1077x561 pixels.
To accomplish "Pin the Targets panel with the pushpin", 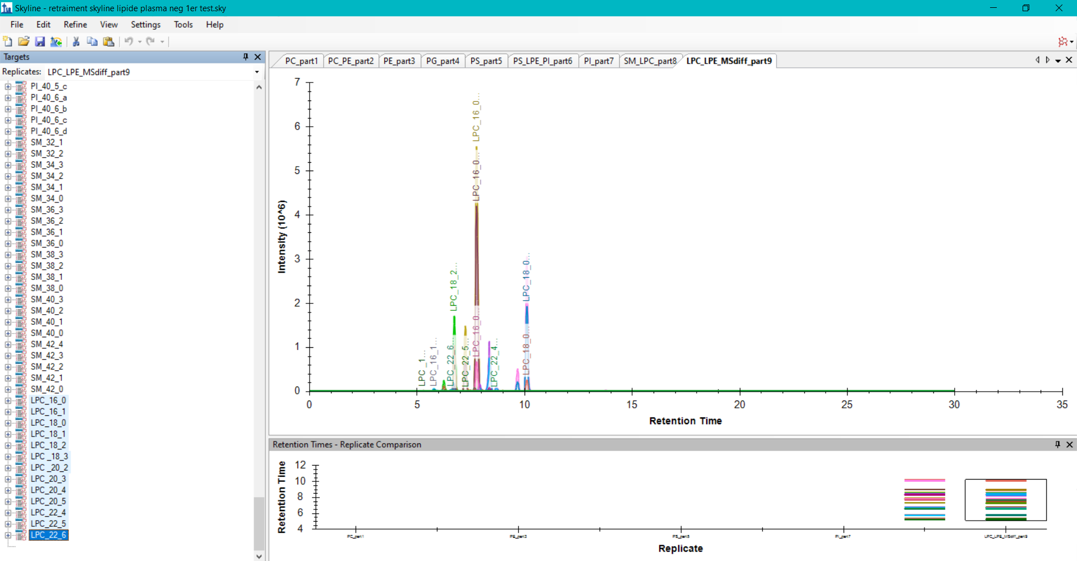I will (x=246, y=57).
